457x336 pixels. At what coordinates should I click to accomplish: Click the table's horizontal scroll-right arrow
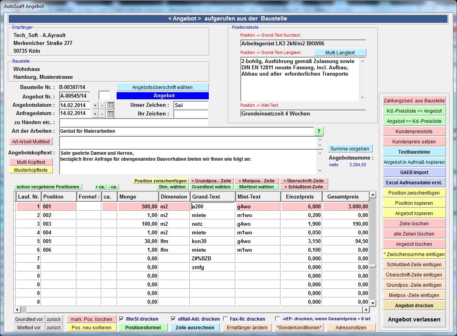click(366, 309)
